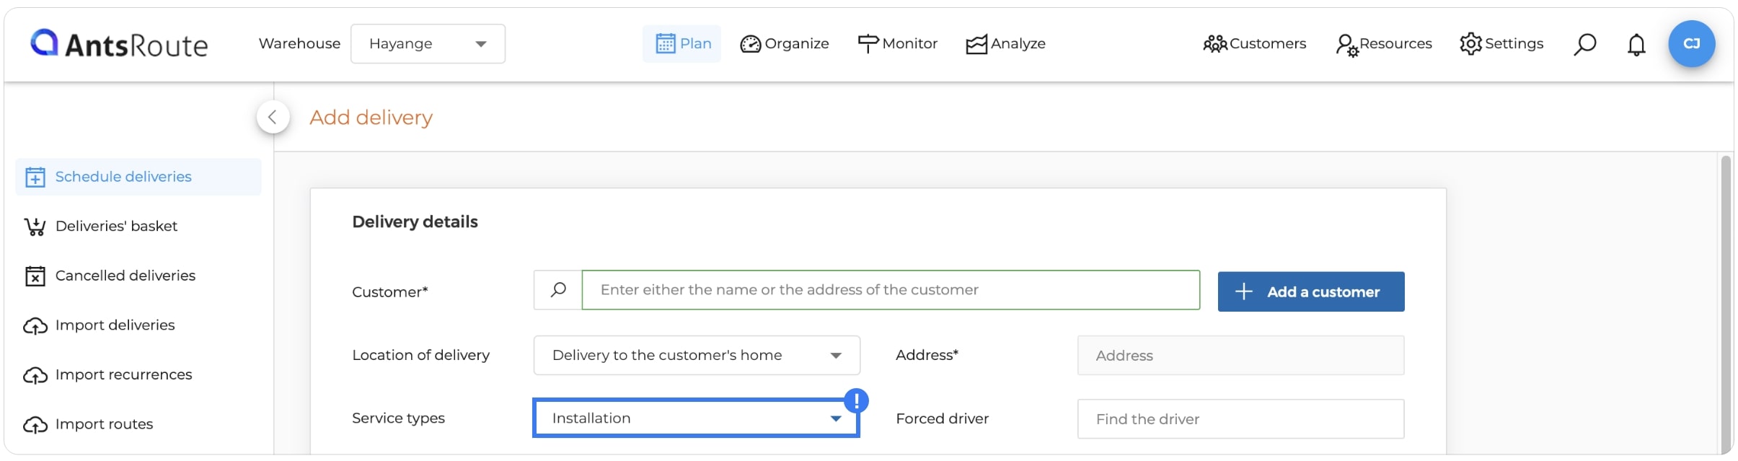The image size is (1738, 461).
Task: Click the Find the driver field
Action: [1240, 419]
